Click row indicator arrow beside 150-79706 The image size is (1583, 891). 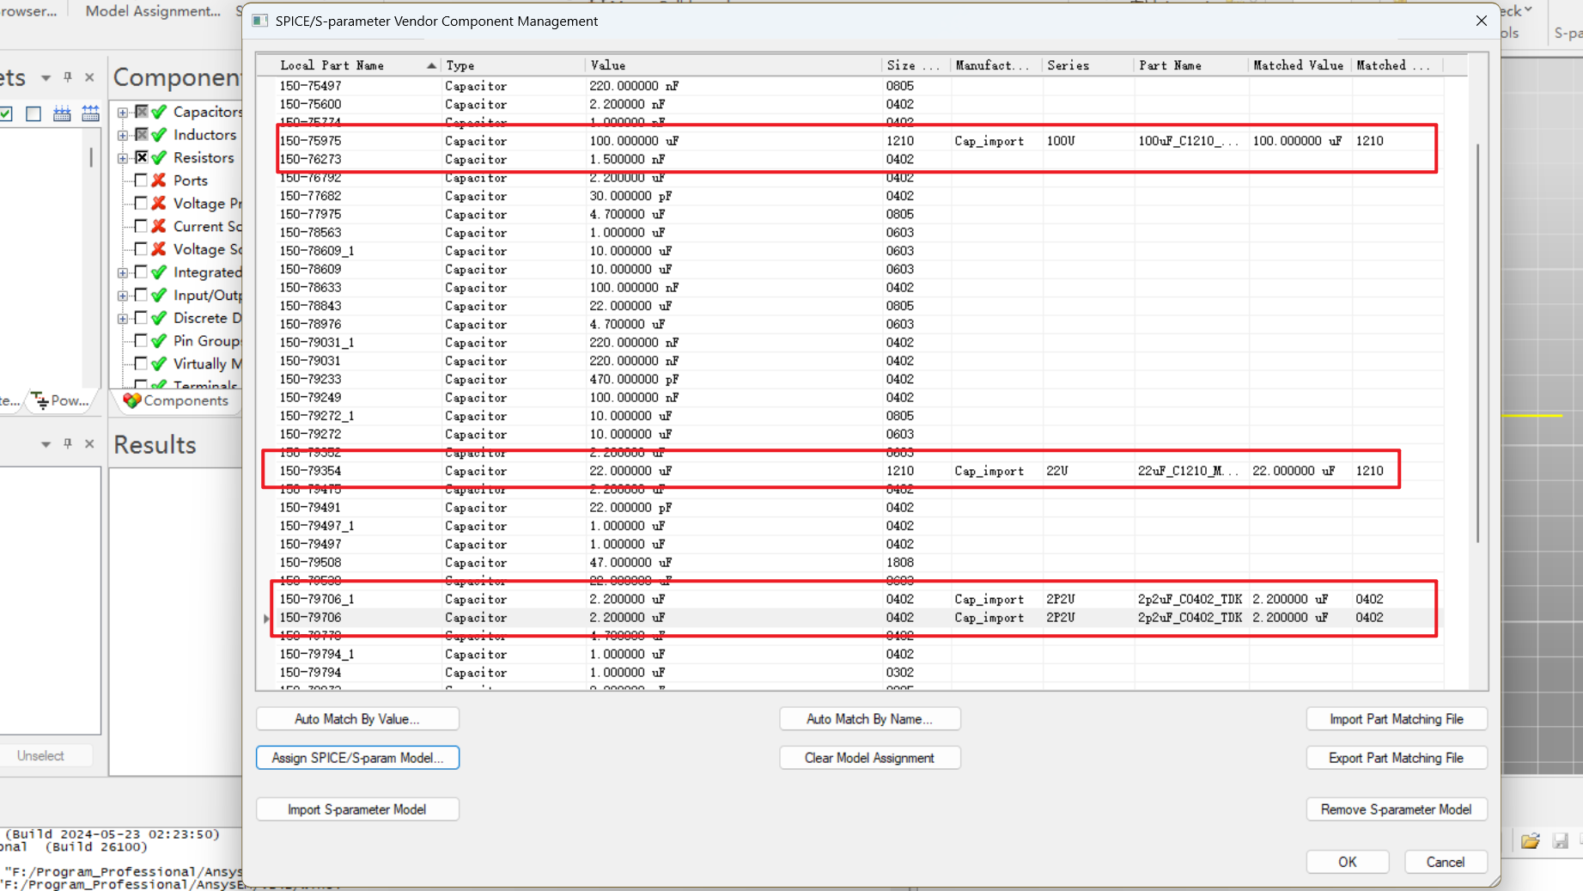[266, 618]
